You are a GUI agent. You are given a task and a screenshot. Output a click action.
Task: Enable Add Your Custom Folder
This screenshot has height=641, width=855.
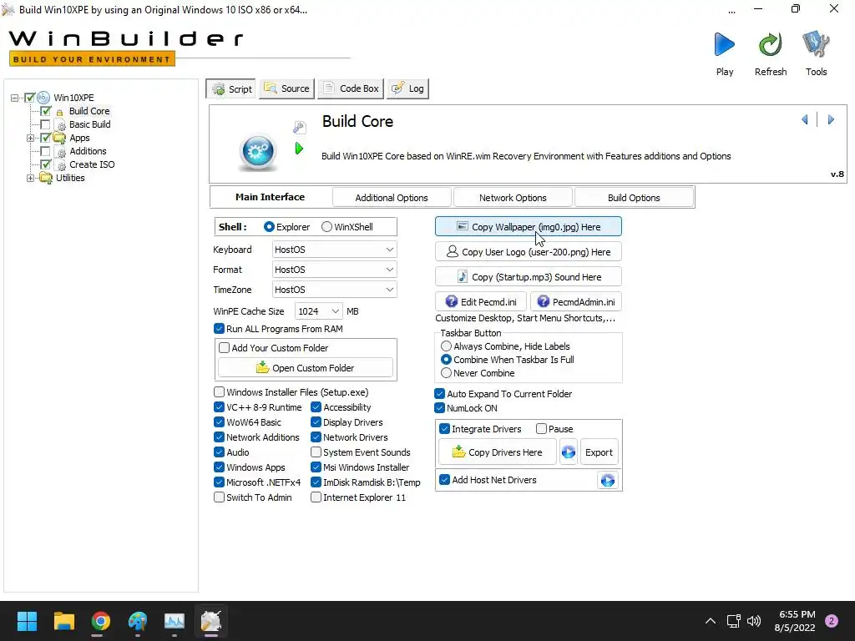click(224, 348)
